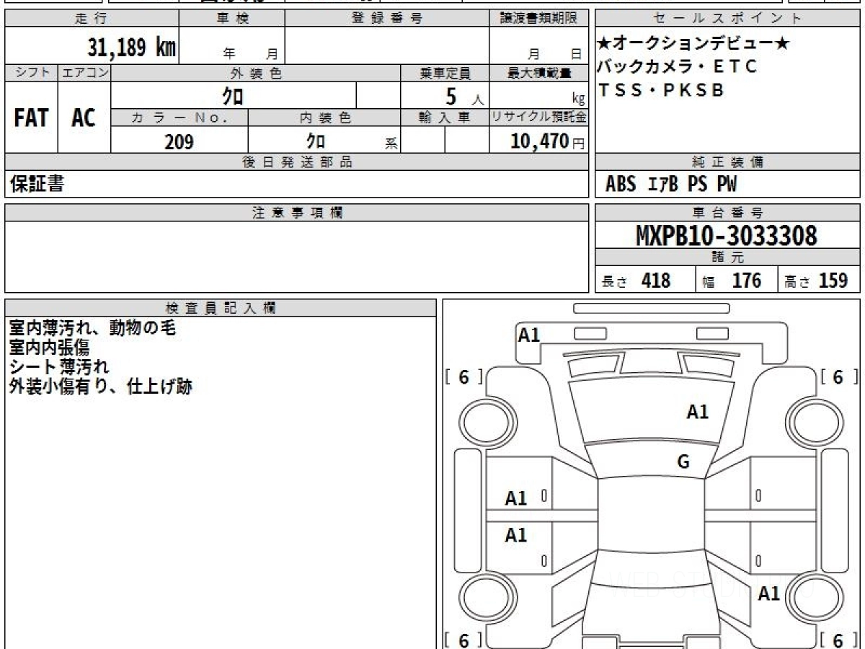This screenshot has height=649, width=865.
Task: Click the 内装色 header
Action: click(324, 118)
